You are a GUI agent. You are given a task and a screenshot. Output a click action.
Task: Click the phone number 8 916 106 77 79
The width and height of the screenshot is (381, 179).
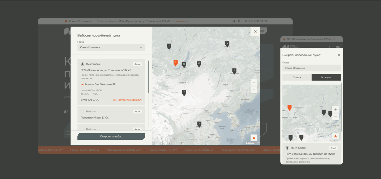90,100
